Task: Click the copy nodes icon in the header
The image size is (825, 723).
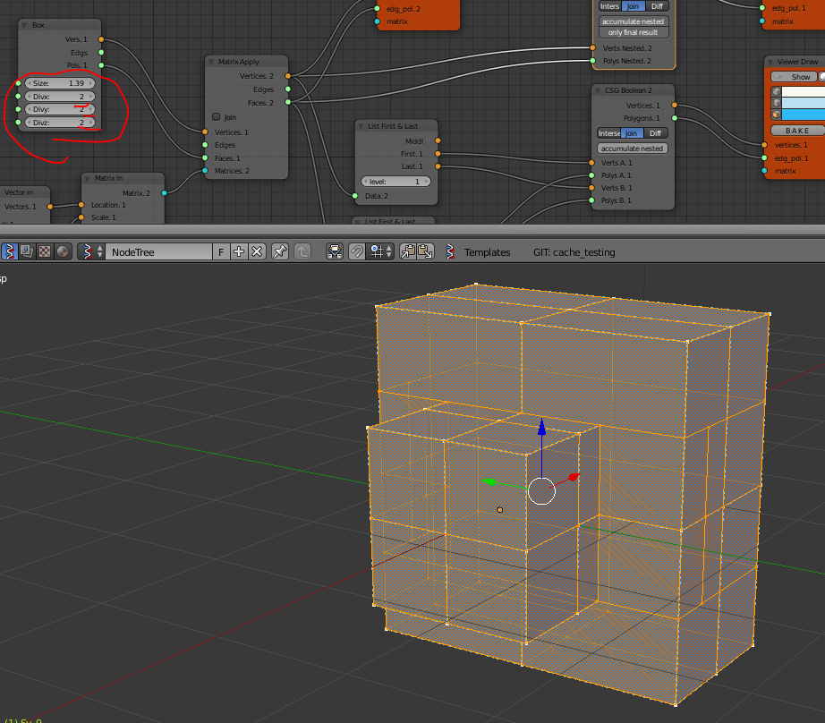Action: (x=408, y=251)
